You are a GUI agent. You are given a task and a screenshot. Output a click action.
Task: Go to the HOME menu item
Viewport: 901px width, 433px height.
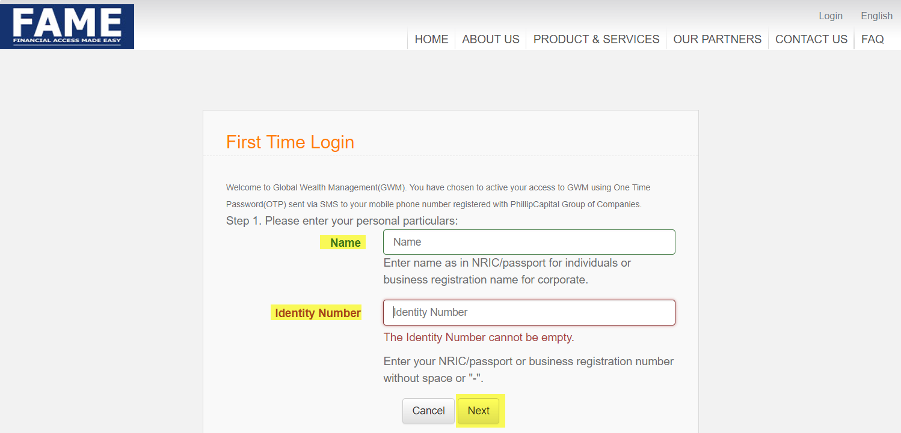[431, 40]
